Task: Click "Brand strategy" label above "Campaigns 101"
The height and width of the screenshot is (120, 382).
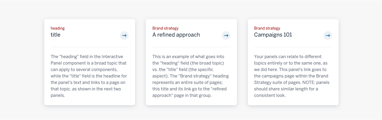Action: click(267, 28)
